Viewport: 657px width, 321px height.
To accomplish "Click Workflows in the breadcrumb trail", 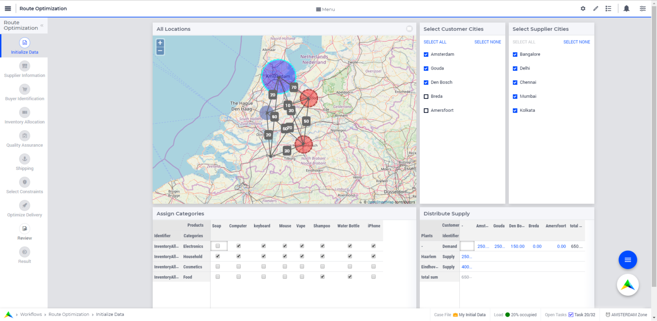I will coord(31,315).
